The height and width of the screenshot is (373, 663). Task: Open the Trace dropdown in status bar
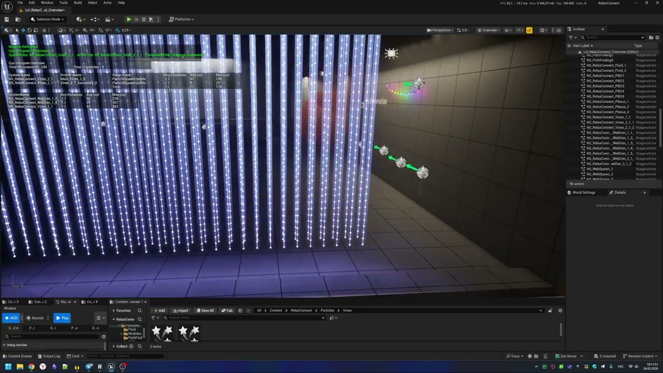click(x=515, y=356)
